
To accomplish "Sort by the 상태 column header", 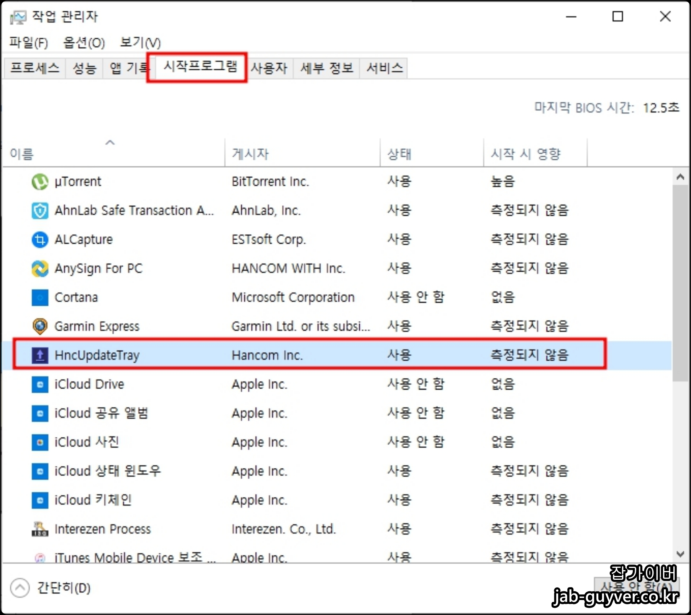I will point(432,154).
